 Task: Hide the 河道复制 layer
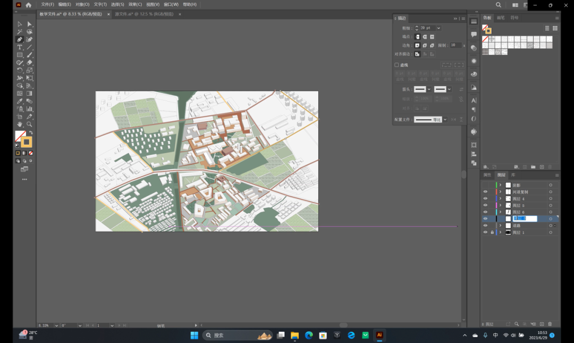(x=485, y=192)
